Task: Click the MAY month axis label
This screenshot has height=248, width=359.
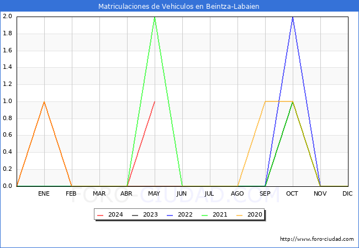Action: (154, 193)
